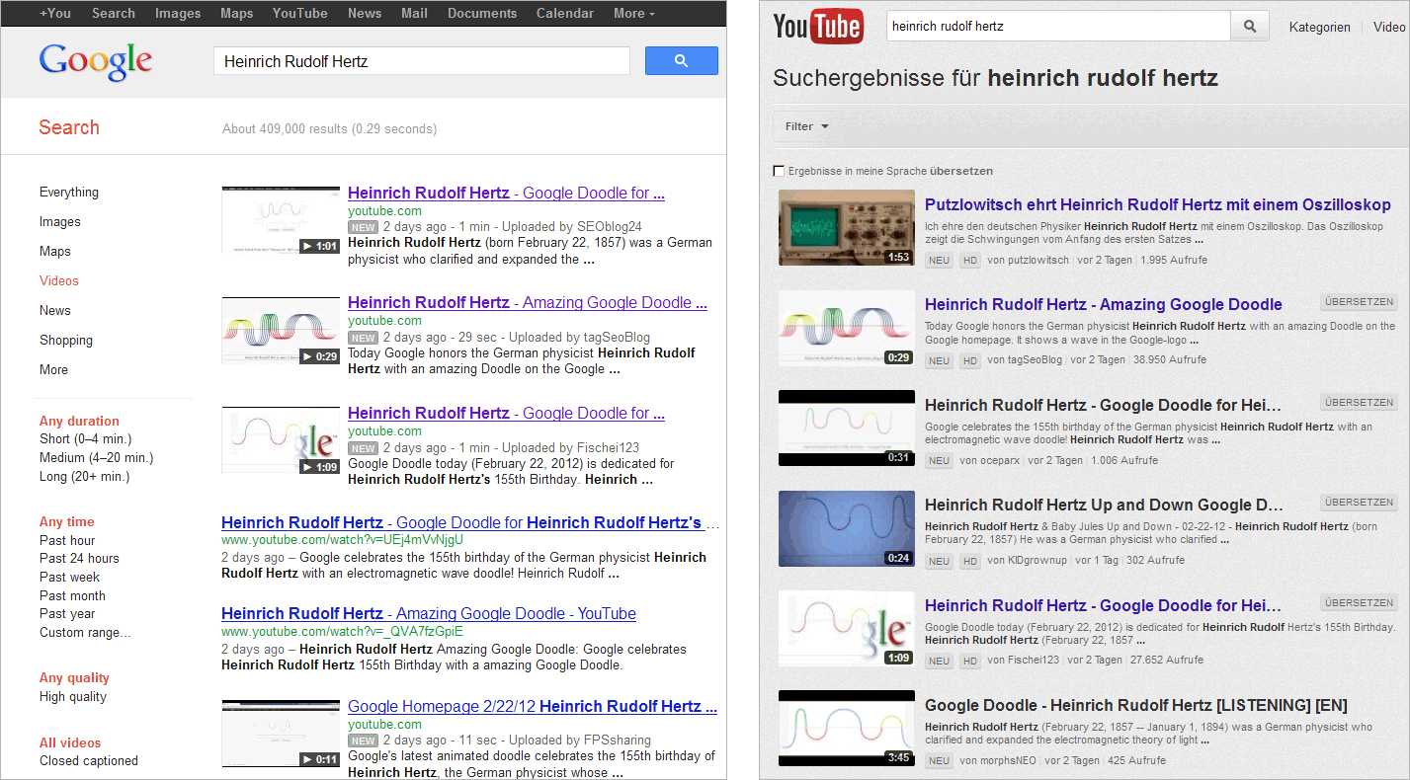Open Google video thumbnail with 0:29 duration
This screenshot has width=1410, height=780.
click(281, 331)
